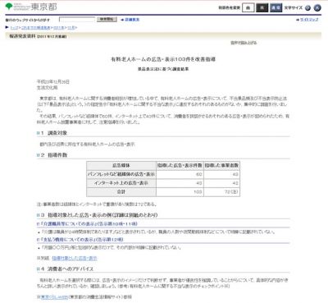Click the value 60 in the table
This screenshot has width=328, height=303.
point(199,174)
